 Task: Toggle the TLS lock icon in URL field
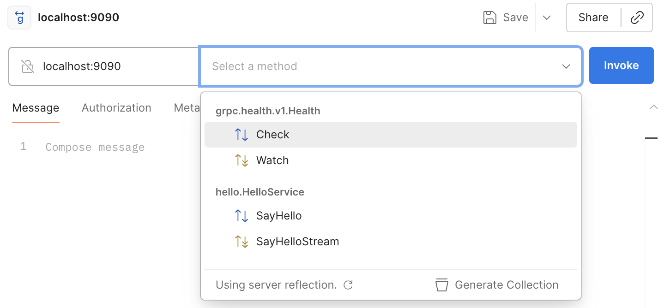pos(28,66)
